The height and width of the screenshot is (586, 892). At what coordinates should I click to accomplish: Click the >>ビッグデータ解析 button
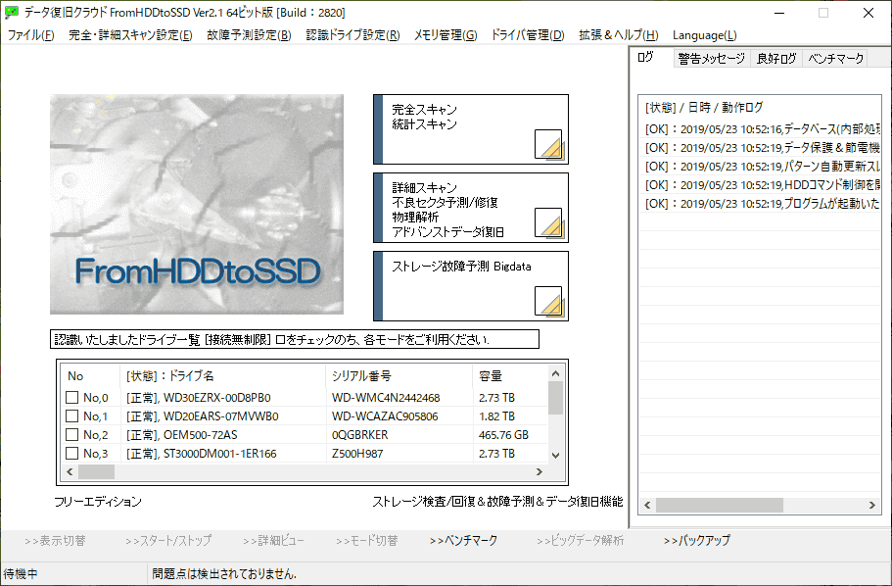[x=581, y=541]
